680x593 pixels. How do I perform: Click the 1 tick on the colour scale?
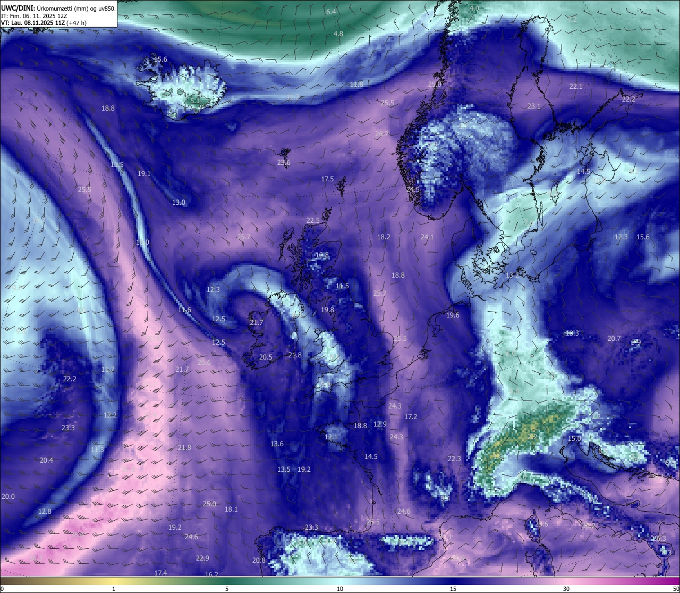coord(114,589)
